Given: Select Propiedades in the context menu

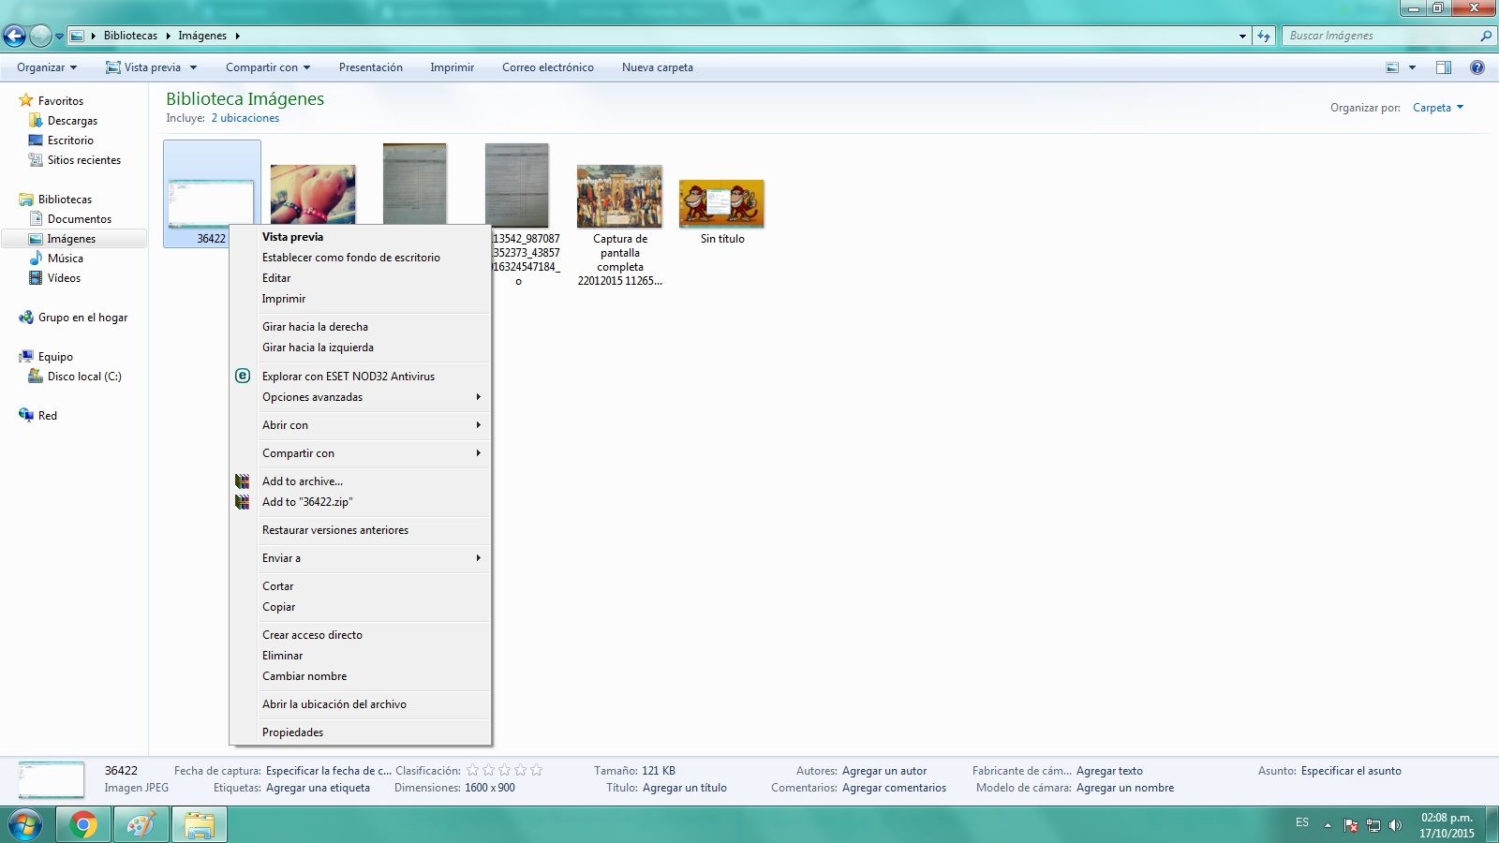Looking at the screenshot, I should click(292, 732).
